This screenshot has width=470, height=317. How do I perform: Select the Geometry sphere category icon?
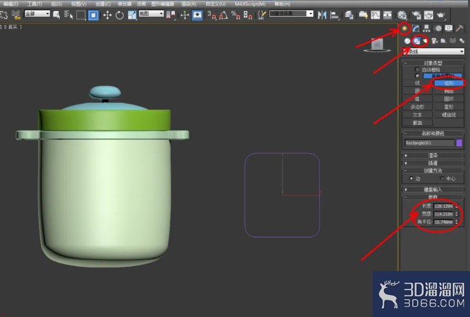[407, 41]
